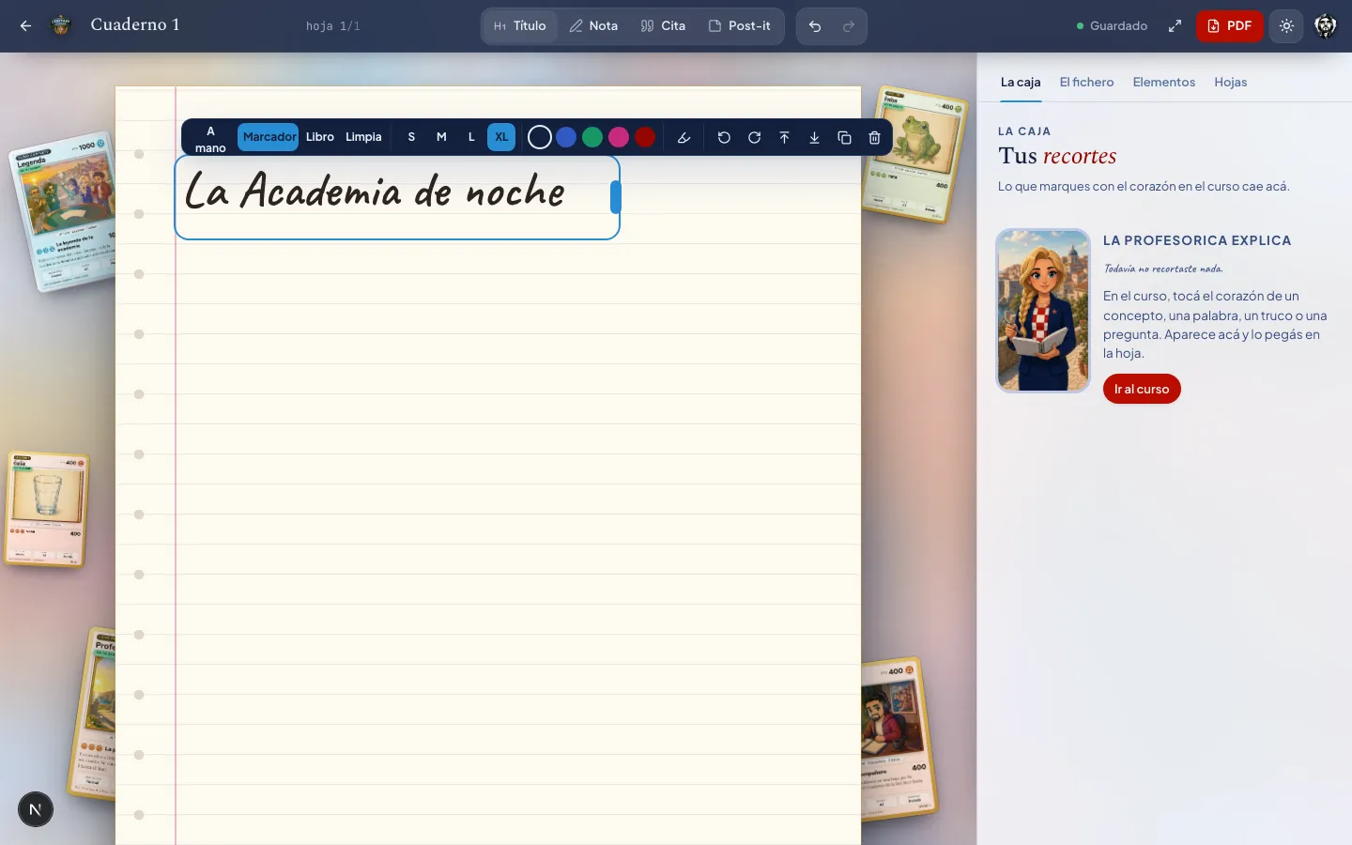Select the 'A mano' font style
1352x845 pixels.
[210, 139]
